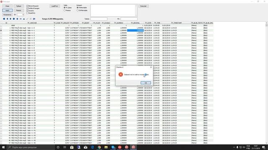Select the second Dataset radio option
Image resolution: width=268 pixels, height=150 pixels.
click(77, 10)
